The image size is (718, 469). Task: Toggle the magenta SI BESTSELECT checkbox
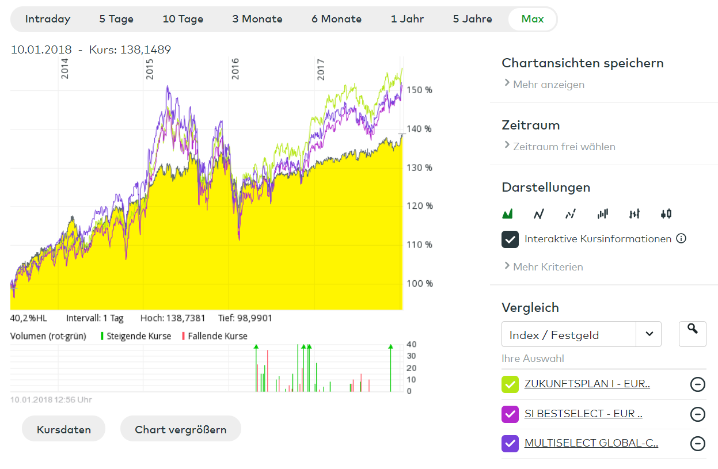point(510,414)
